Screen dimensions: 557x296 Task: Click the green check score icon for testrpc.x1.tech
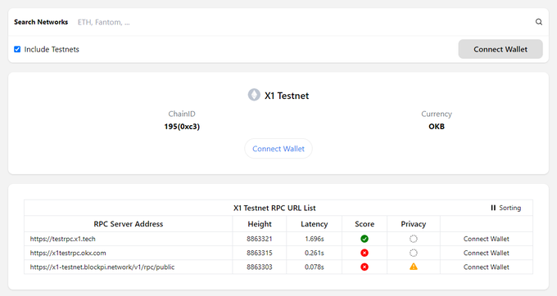(365, 239)
